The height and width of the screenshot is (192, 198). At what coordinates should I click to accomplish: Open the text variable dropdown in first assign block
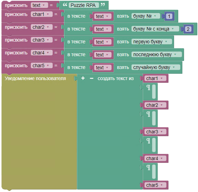[x=40, y=5]
